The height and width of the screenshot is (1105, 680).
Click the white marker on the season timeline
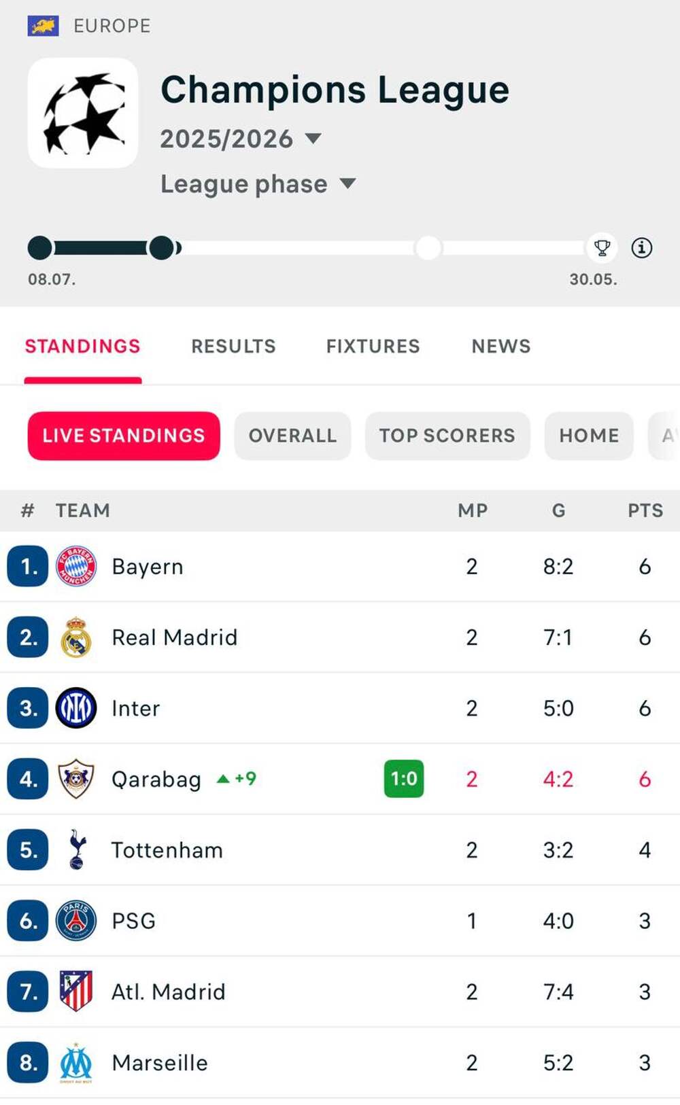tap(428, 248)
